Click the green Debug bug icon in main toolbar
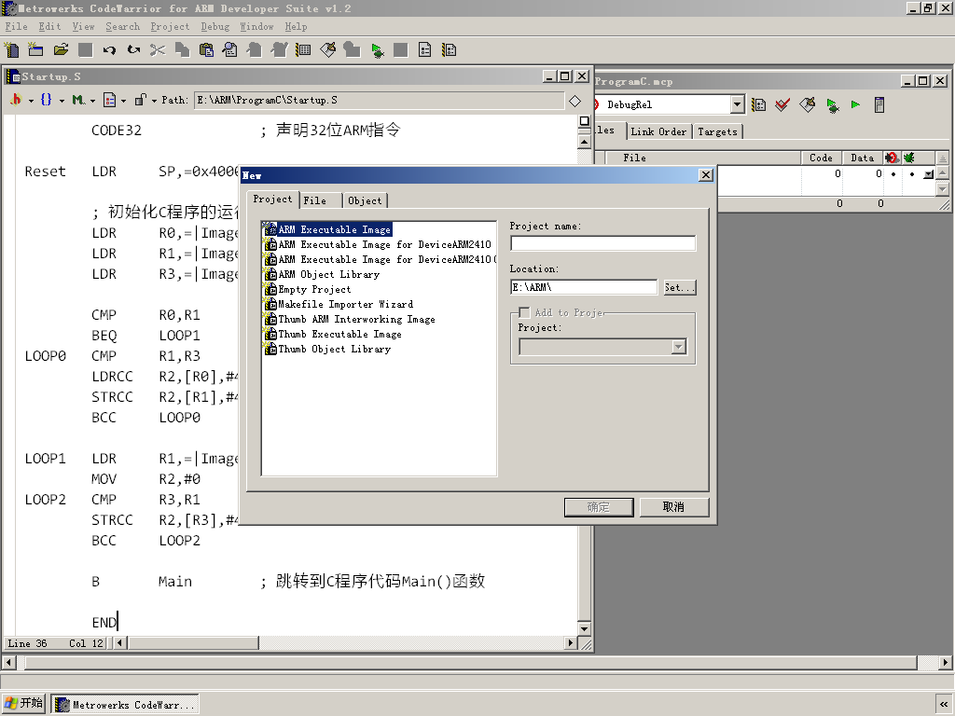Image resolution: width=955 pixels, height=716 pixels. click(x=377, y=50)
